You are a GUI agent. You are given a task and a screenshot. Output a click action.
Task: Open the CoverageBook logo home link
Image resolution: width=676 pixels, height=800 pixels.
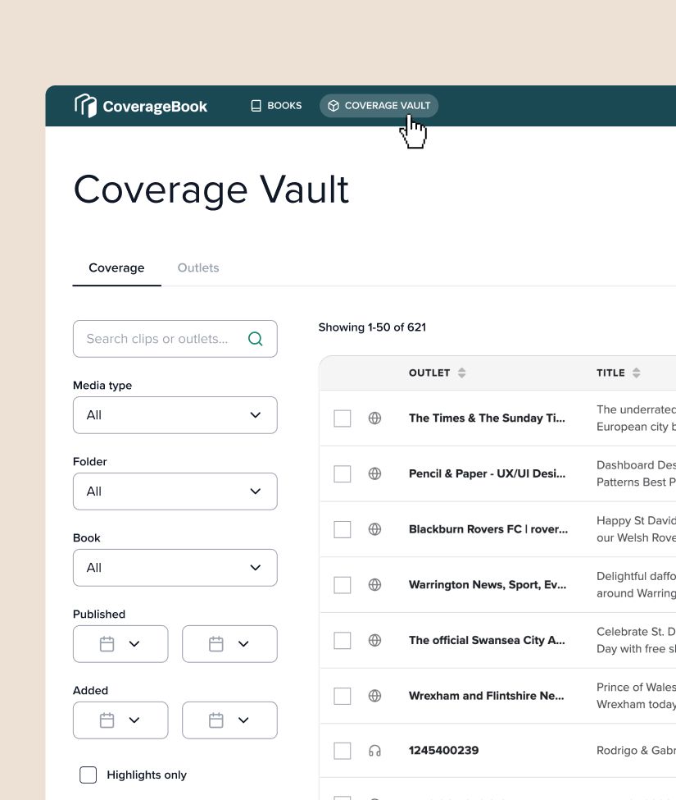pos(141,106)
